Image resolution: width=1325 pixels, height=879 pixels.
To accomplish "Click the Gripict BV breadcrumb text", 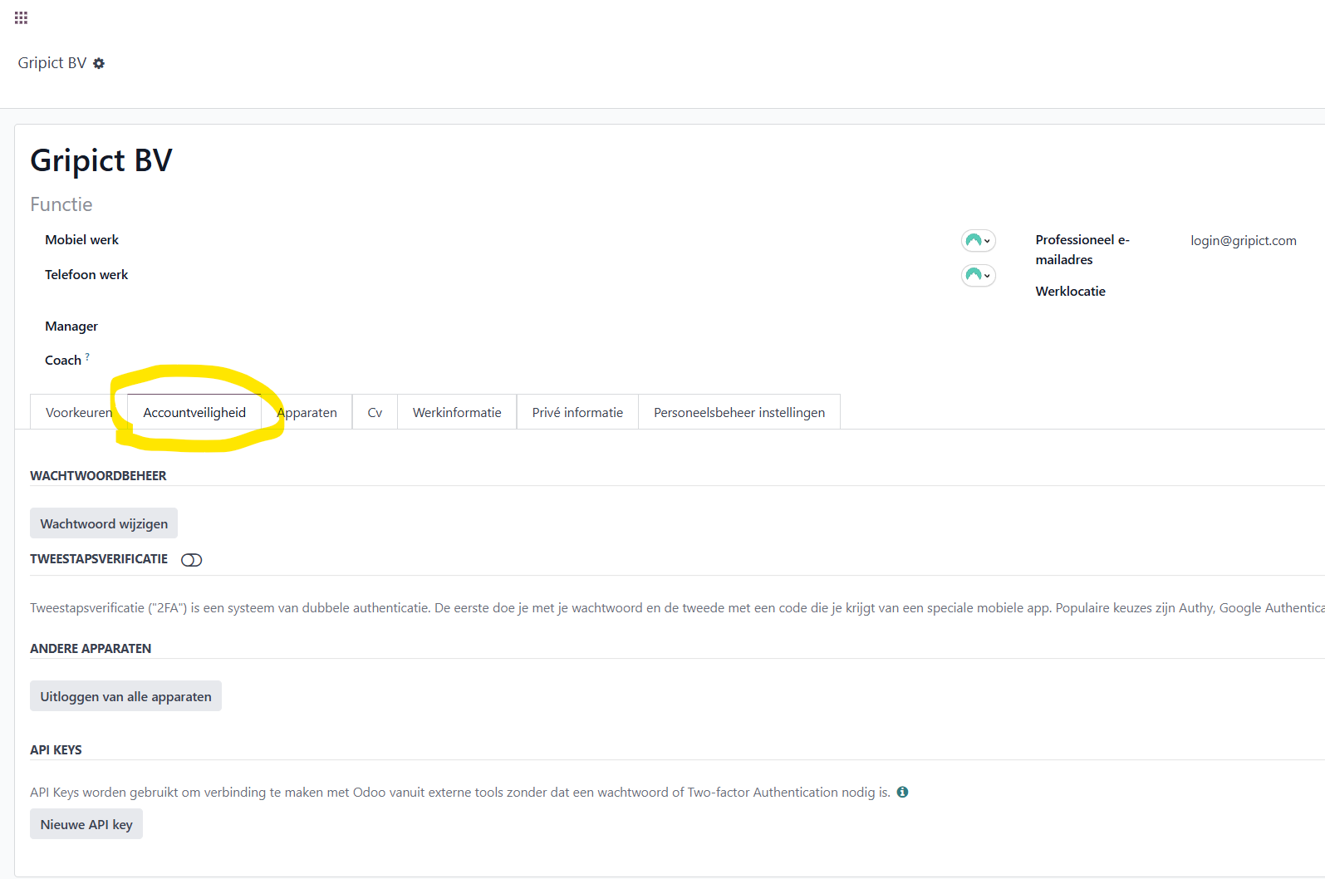I will (x=52, y=63).
